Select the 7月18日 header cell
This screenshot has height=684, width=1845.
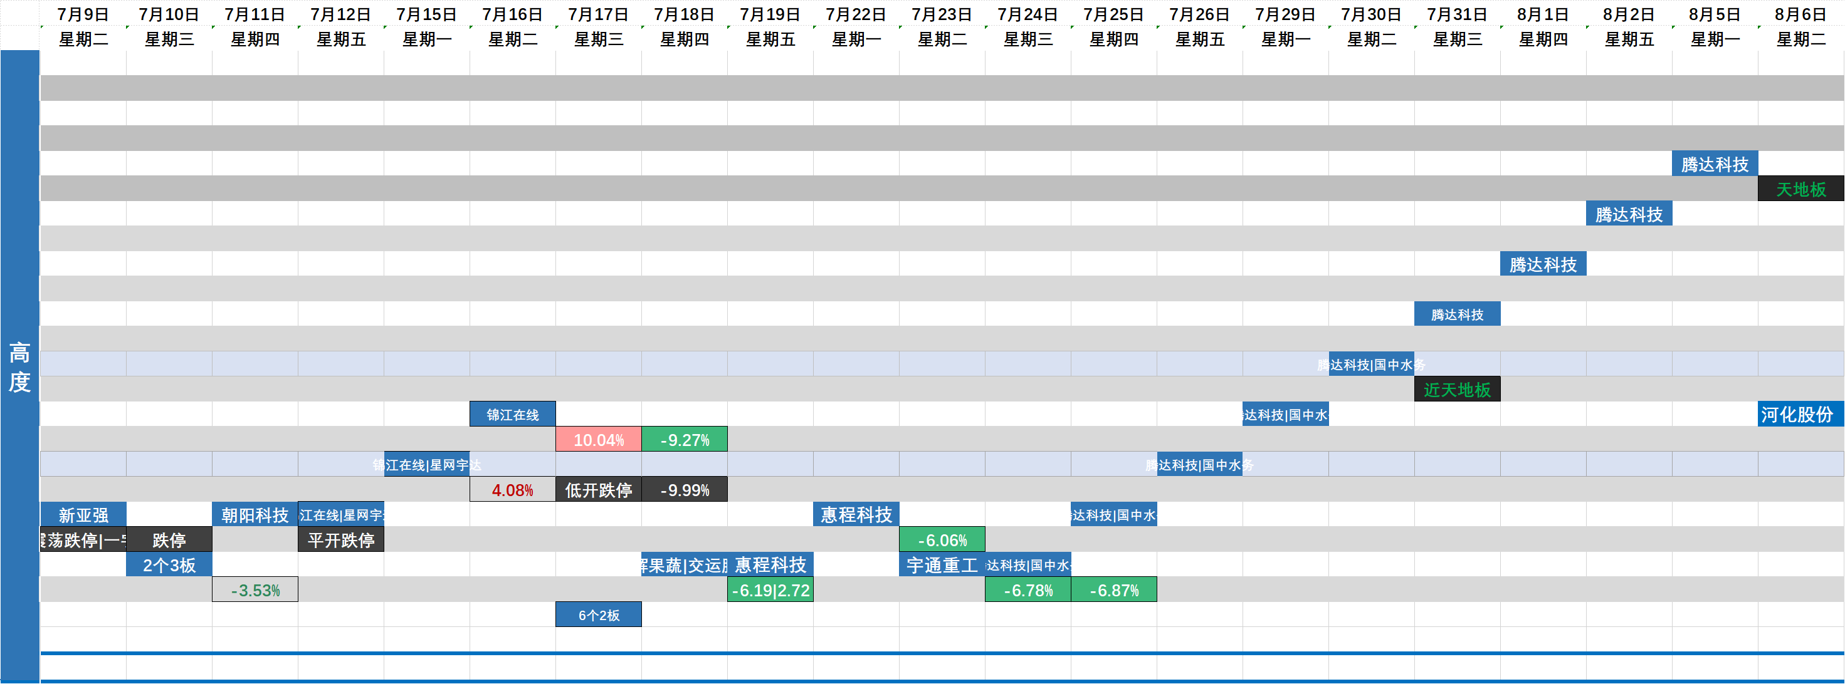point(685,14)
